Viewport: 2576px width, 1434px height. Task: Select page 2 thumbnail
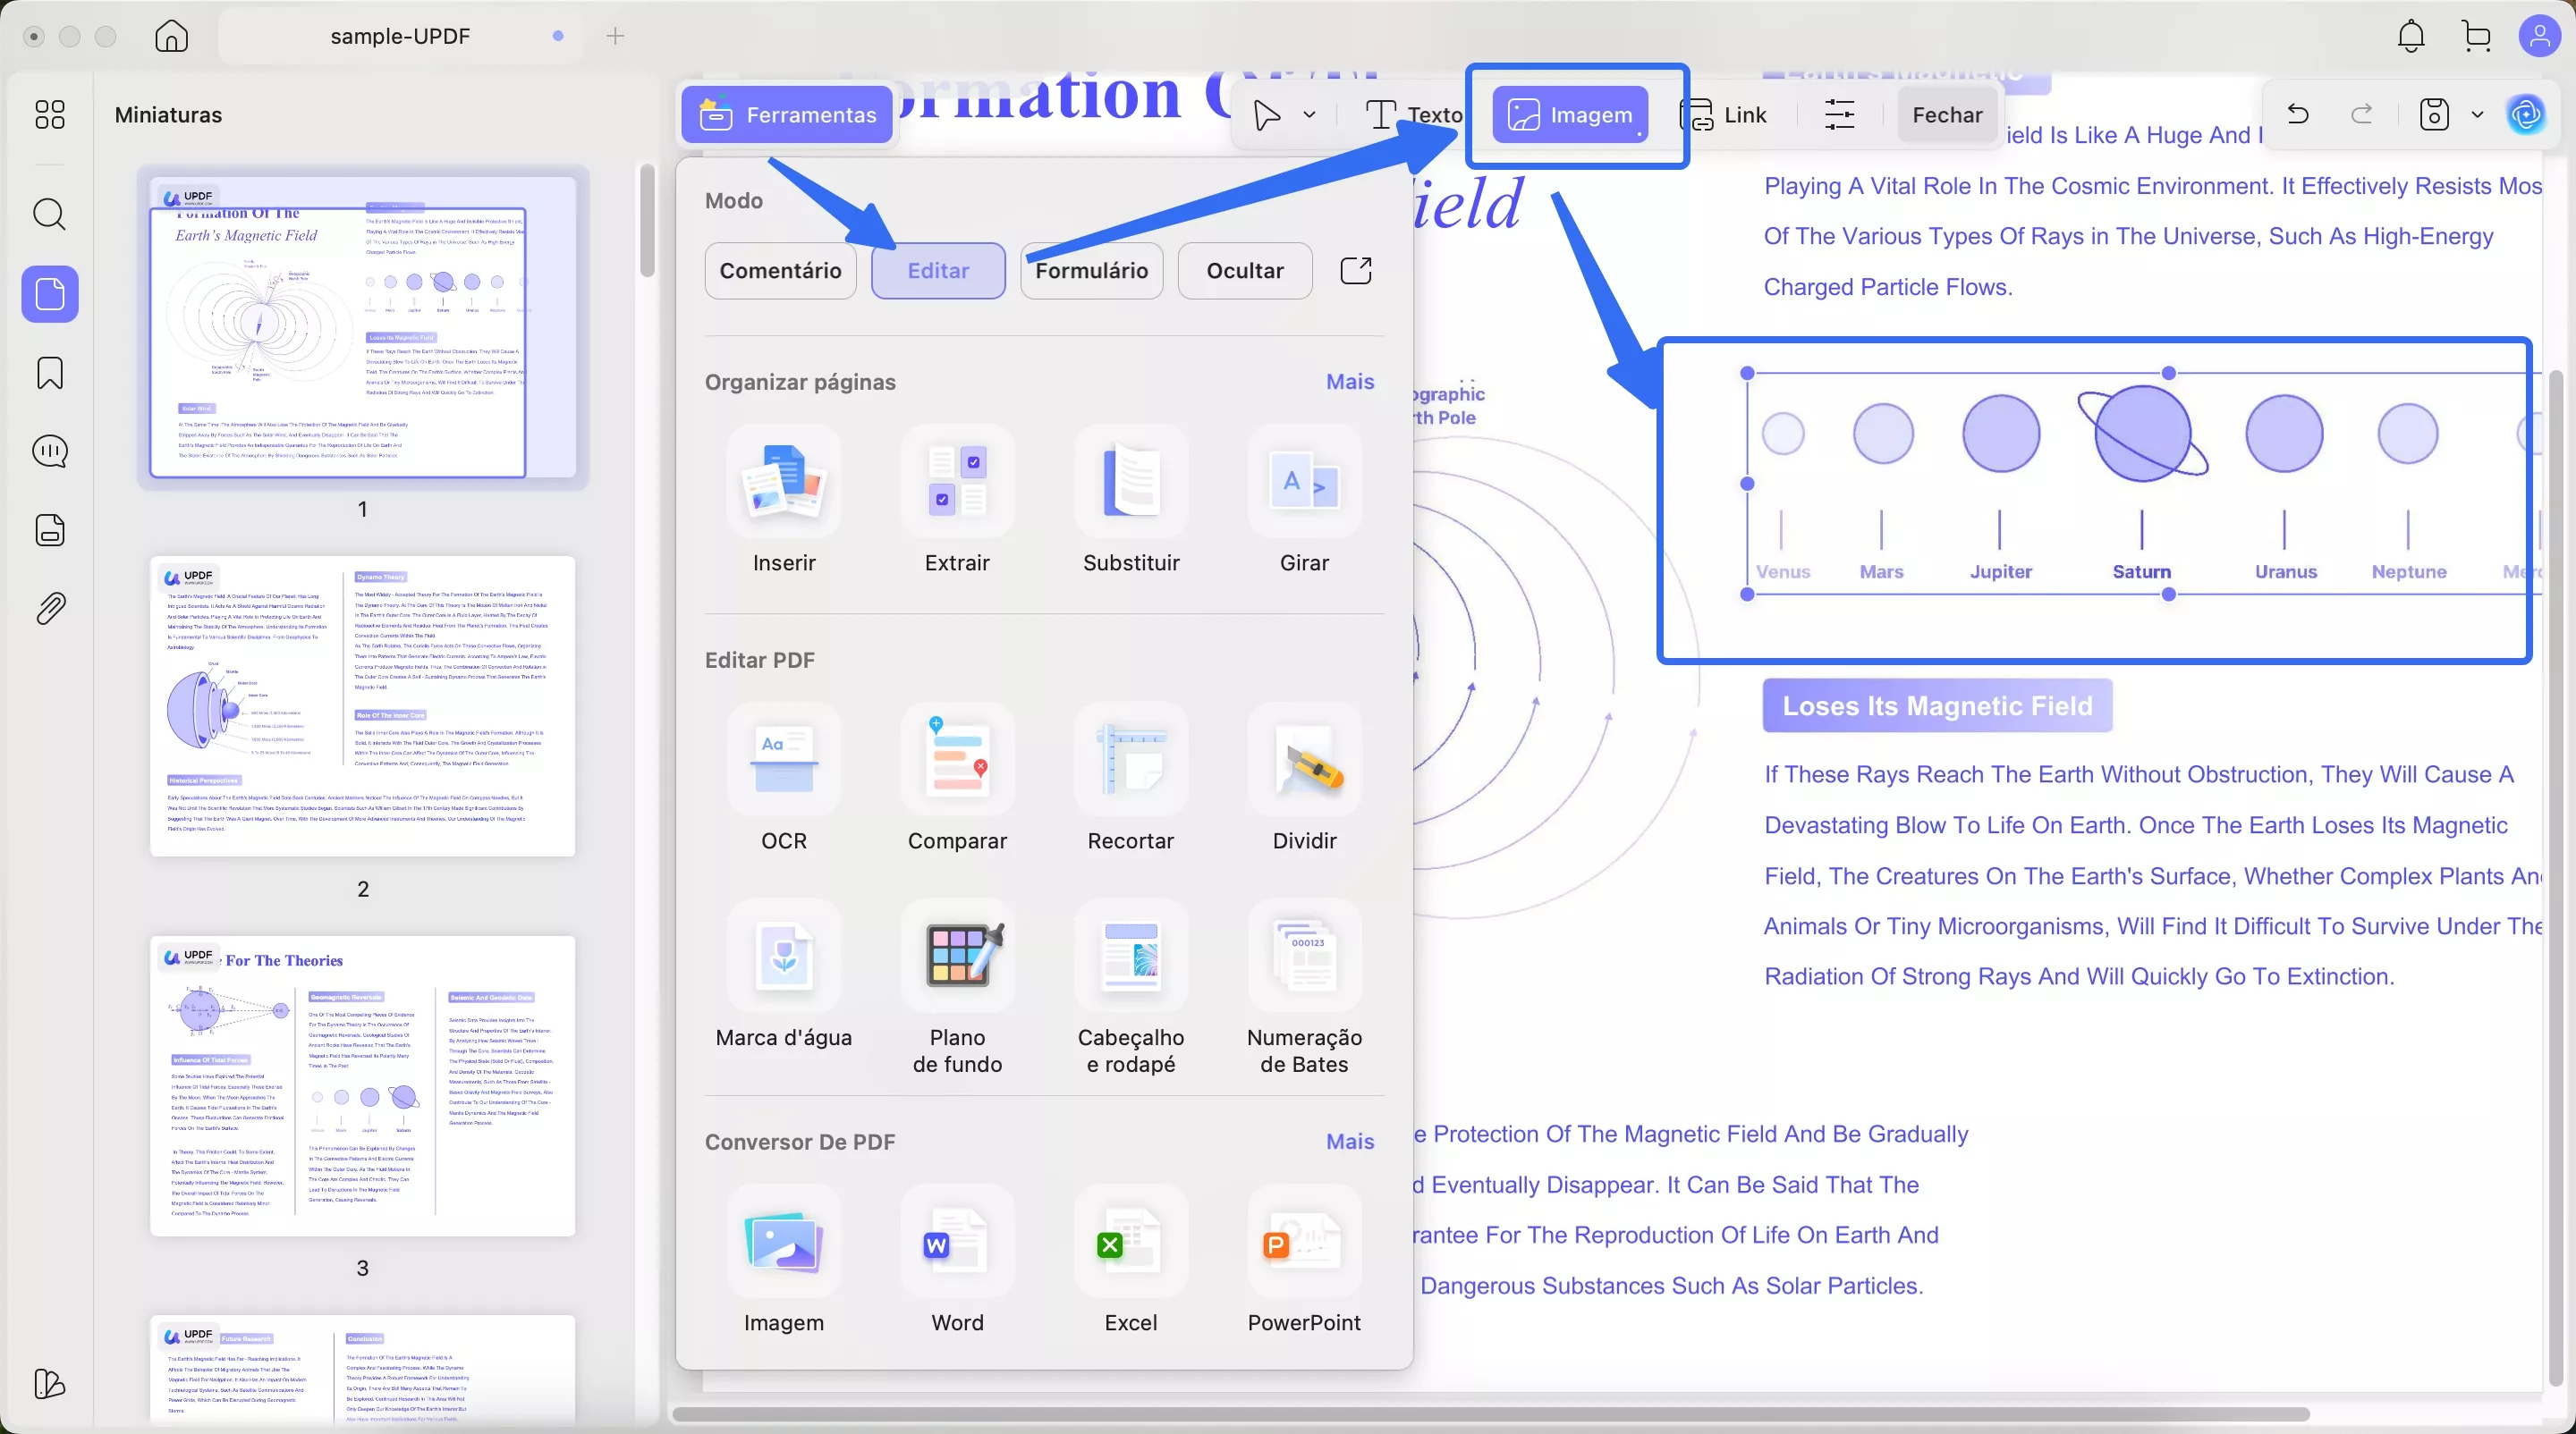pyautogui.click(x=362, y=706)
